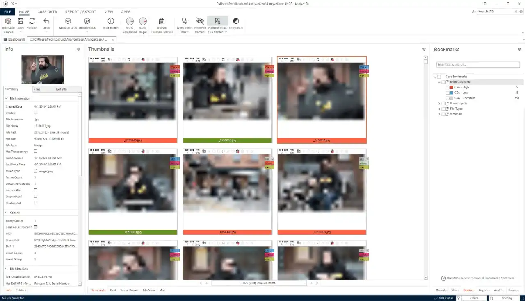Open the [Dashboard] document tab
Image resolution: width=525 pixels, height=301 pixels.
(14, 39)
